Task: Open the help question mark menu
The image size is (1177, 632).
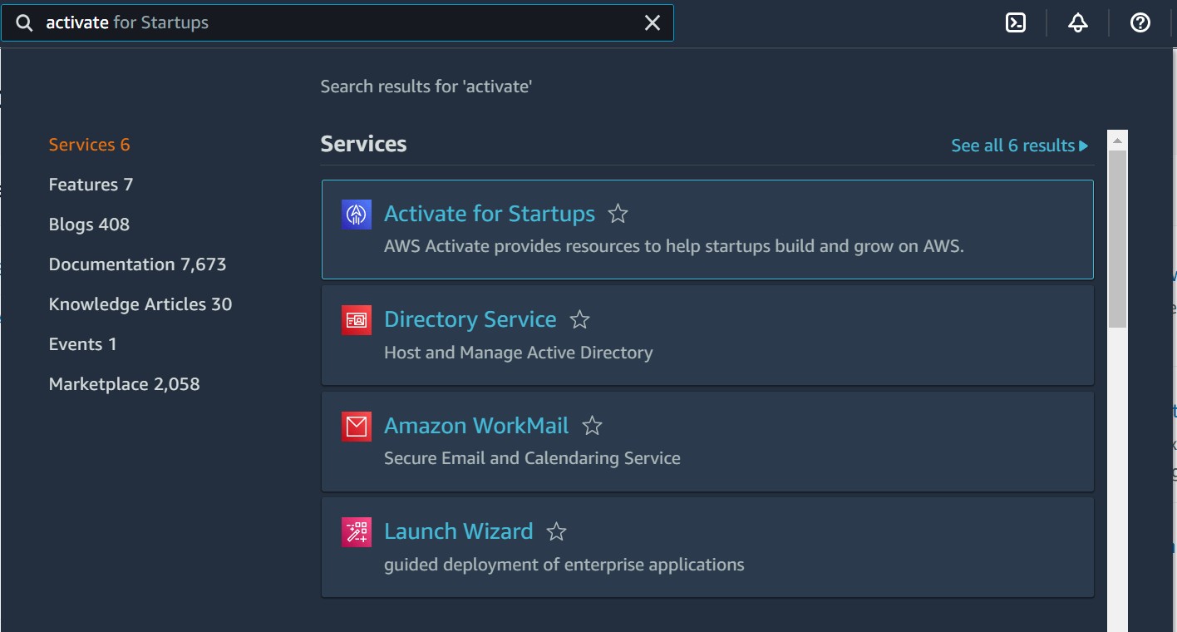Action: point(1140,22)
